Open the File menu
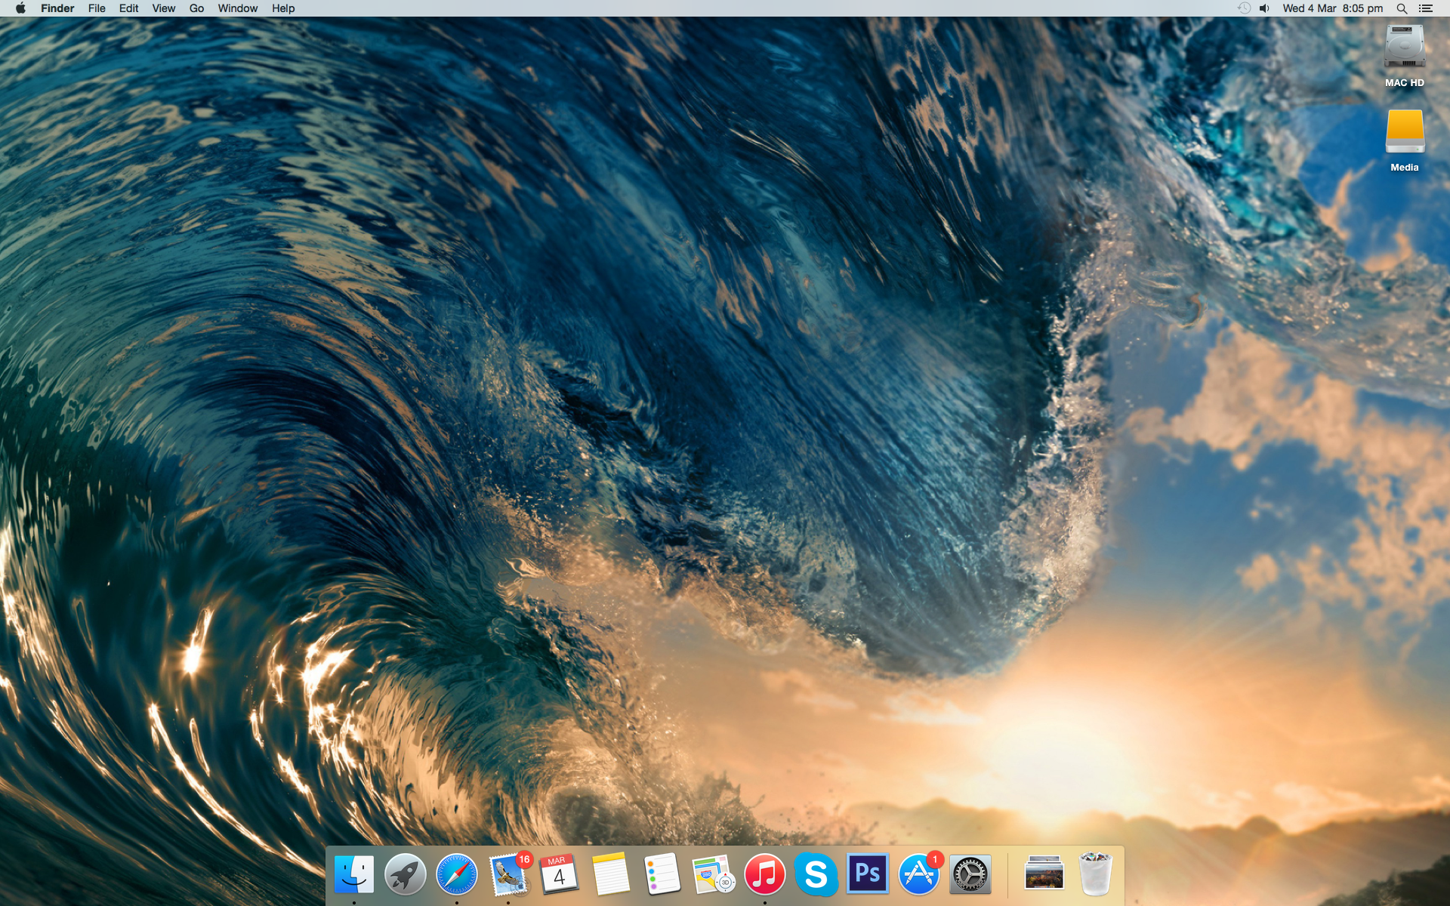 coord(97,8)
